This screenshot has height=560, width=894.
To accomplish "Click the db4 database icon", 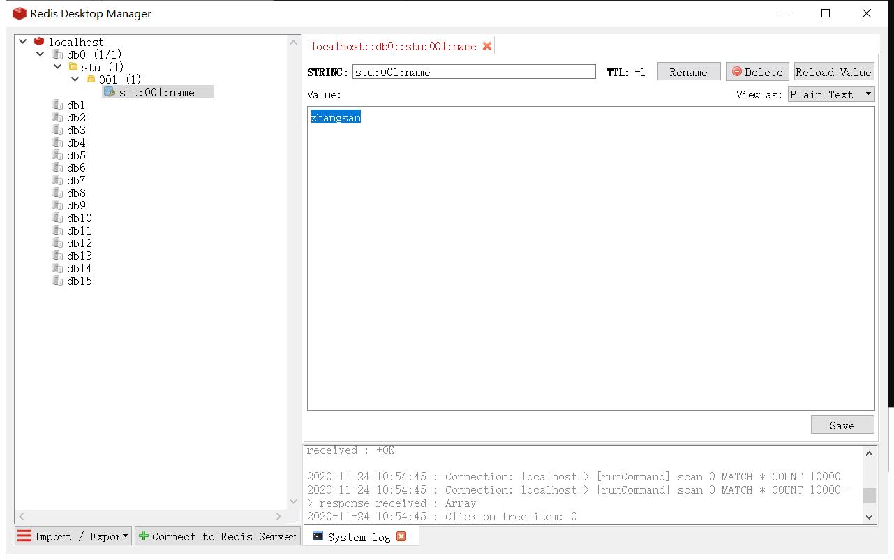I will coord(57,142).
